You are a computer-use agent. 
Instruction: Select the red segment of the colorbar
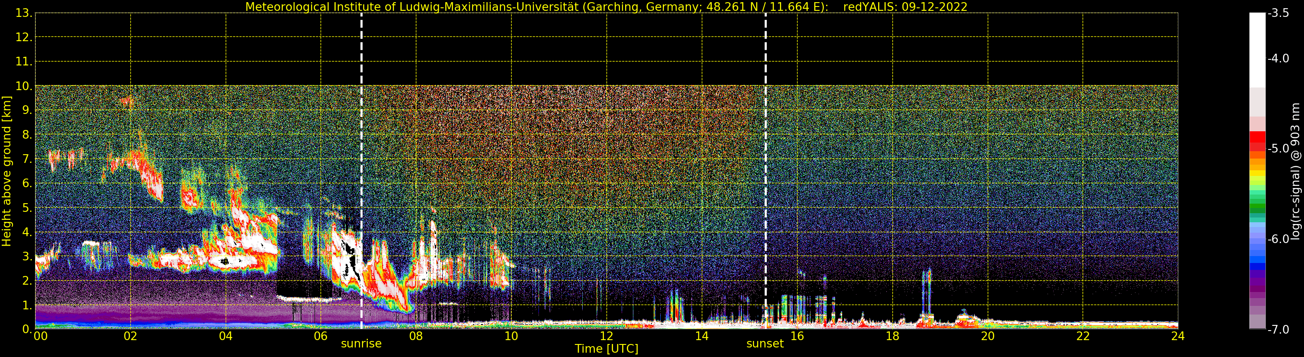coord(1257,137)
